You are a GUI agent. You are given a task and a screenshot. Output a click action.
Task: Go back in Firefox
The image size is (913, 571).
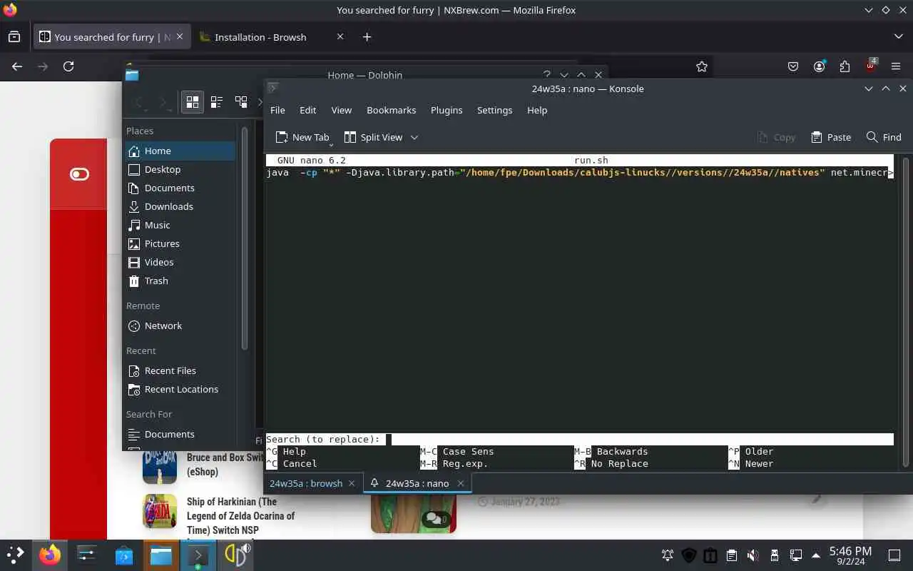[x=17, y=66]
